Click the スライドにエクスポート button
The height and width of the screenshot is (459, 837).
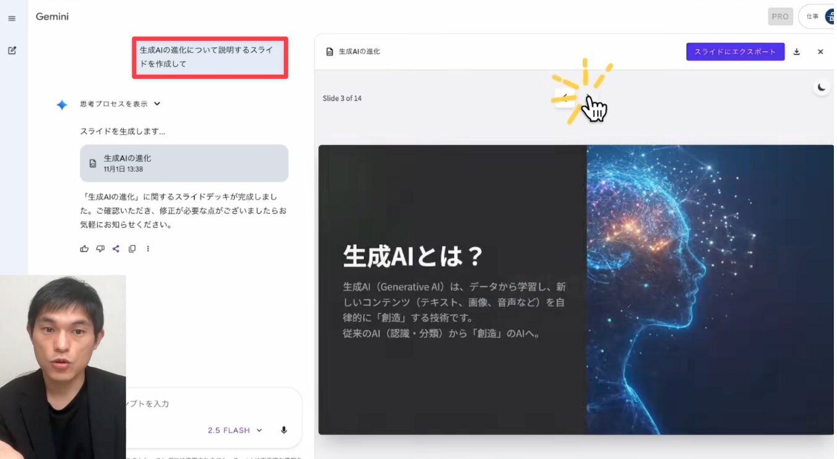pyautogui.click(x=735, y=52)
